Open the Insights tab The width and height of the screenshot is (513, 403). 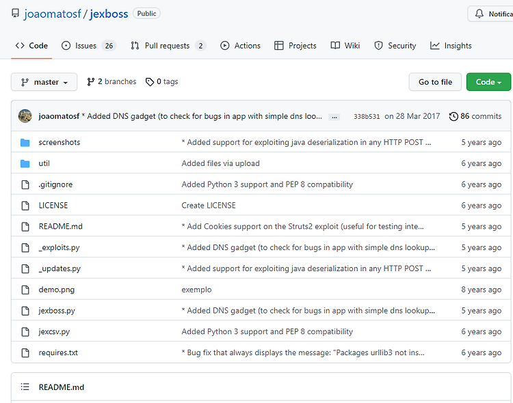click(451, 46)
